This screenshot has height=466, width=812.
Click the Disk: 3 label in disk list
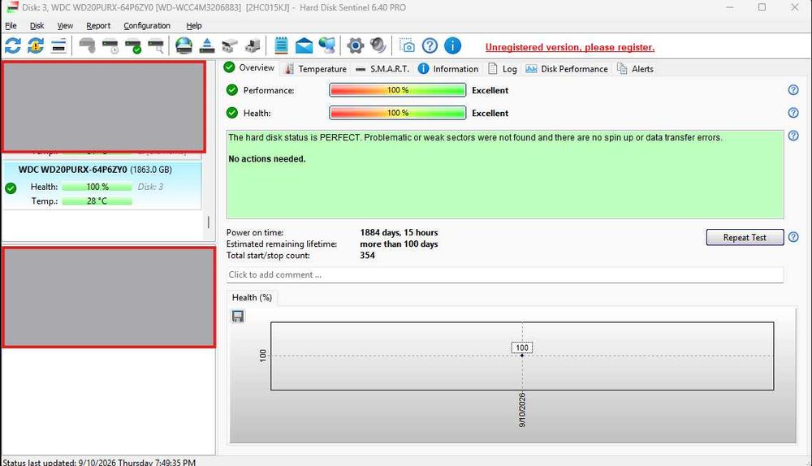pyautogui.click(x=150, y=187)
